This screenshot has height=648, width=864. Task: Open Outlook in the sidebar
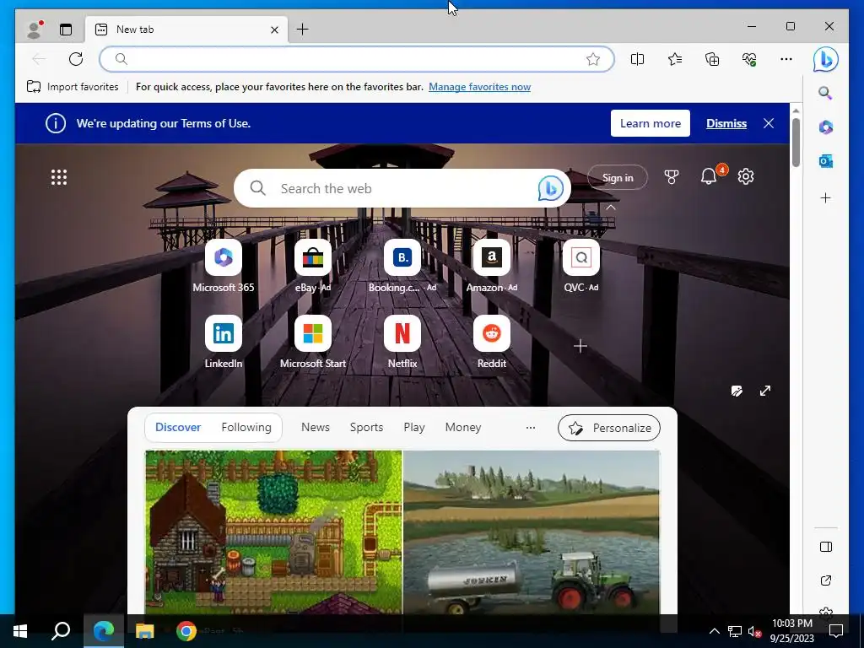point(825,161)
